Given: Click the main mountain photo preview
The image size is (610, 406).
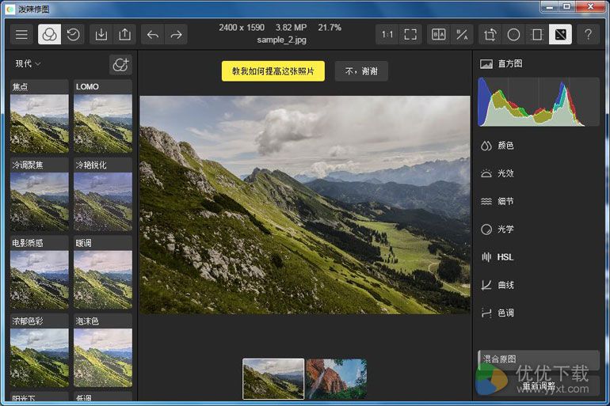Looking at the screenshot, I should click(x=305, y=205).
